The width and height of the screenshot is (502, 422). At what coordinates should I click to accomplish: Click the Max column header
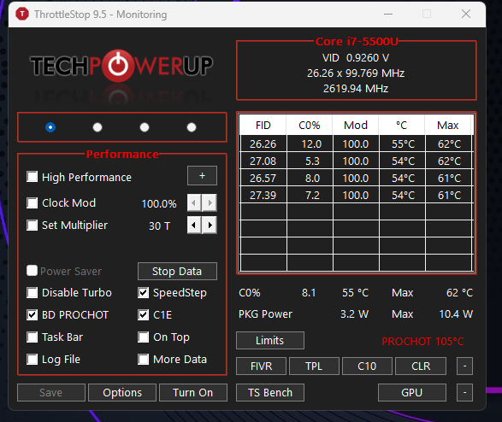[x=448, y=125]
